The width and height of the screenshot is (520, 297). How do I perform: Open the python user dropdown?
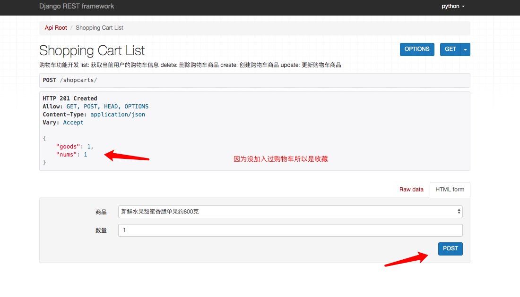click(x=453, y=6)
